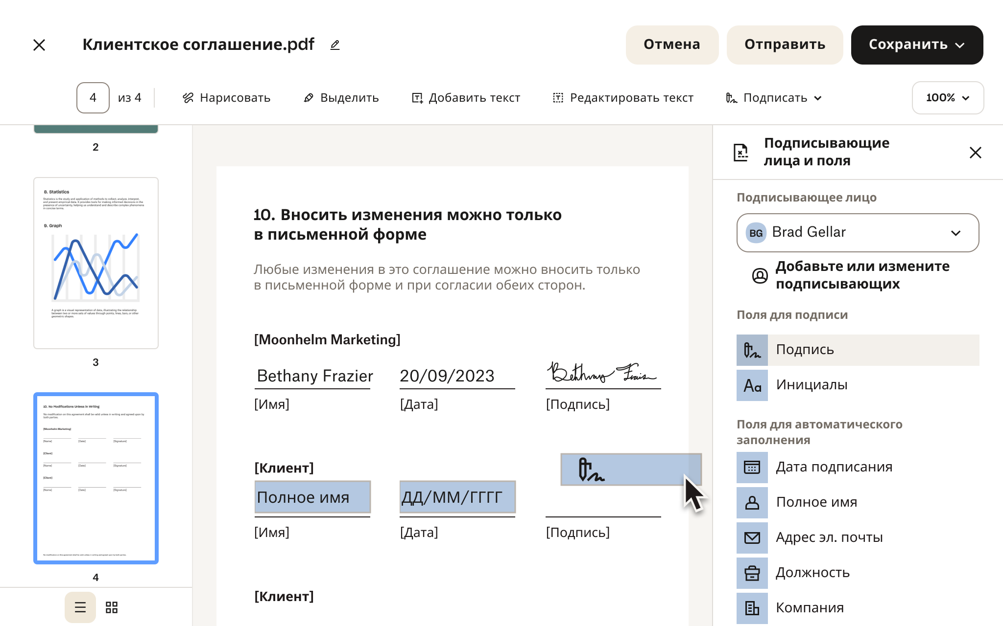Image resolution: width=1003 pixels, height=626 pixels.
Task: Click the person icon next to add signers
Action: click(760, 276)
